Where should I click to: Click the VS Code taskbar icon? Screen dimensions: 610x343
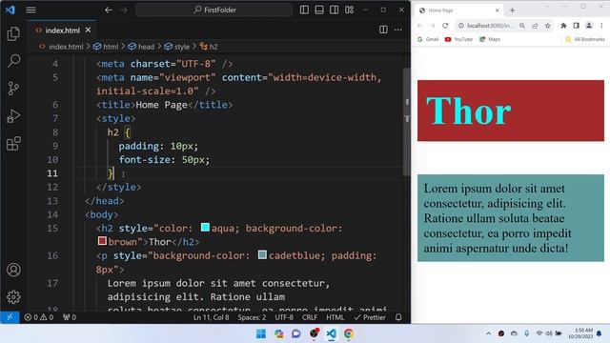pyautogui.click(x=331, y=333)
